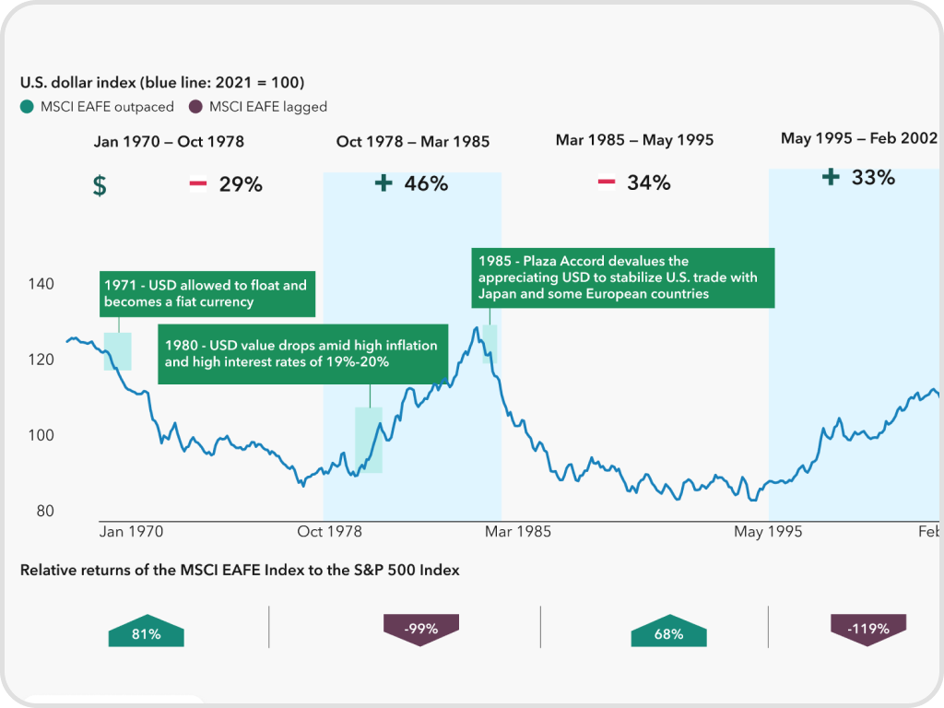Image resolution: width=944 pixels, height=708 pixels.
Task: Select the 68% relative return badge
Action: 668,633
